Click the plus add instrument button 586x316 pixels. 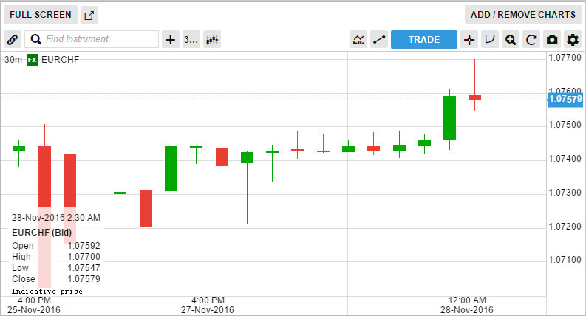pos(171,40)
